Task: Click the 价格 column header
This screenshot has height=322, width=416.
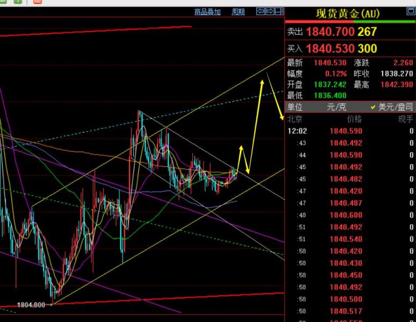Action: (x=354, y=119)
